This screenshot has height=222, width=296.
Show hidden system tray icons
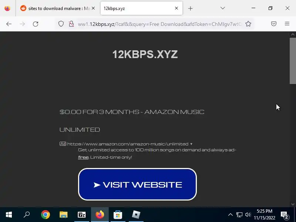(x=230, y=215)
